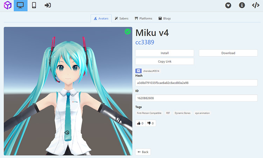The width and height of the screenshot is (263, 158).
Task: Click the zhendacc#0514 Discord username
Action: [x=151, y=71]
